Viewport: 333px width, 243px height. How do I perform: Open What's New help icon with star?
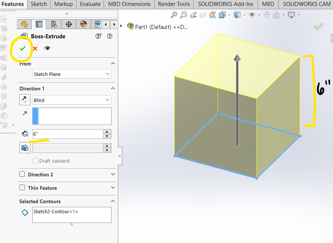[98, 36]
